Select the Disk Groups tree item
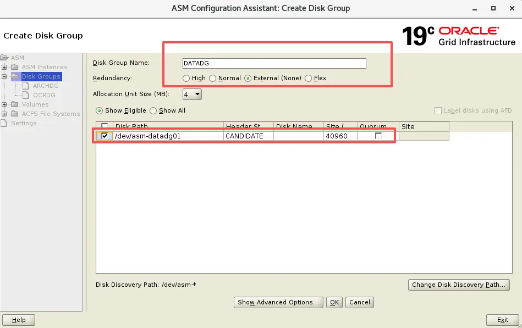Screen dimensions: 522x328 (41, 76)
